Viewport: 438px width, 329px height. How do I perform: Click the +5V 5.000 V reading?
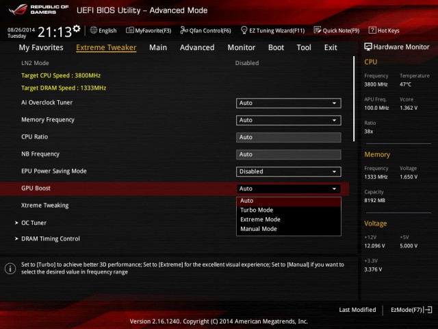click(409, 246)
